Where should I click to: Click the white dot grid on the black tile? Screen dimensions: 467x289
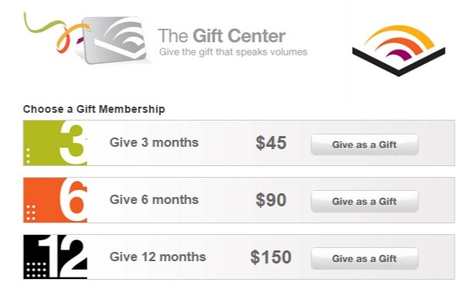point(36,270)
